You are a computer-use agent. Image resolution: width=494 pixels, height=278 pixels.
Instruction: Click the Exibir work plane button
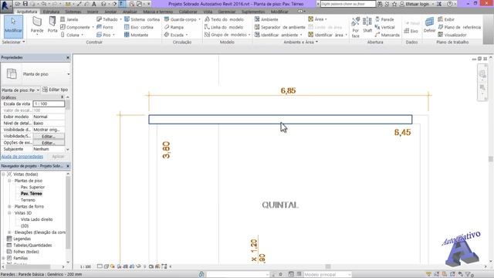[446, 19]
